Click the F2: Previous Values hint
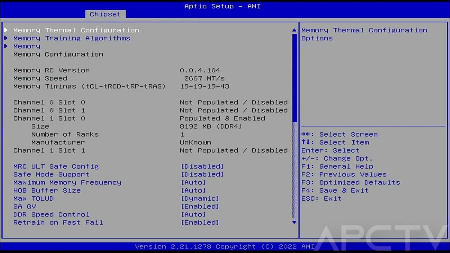 click(344, 175)
